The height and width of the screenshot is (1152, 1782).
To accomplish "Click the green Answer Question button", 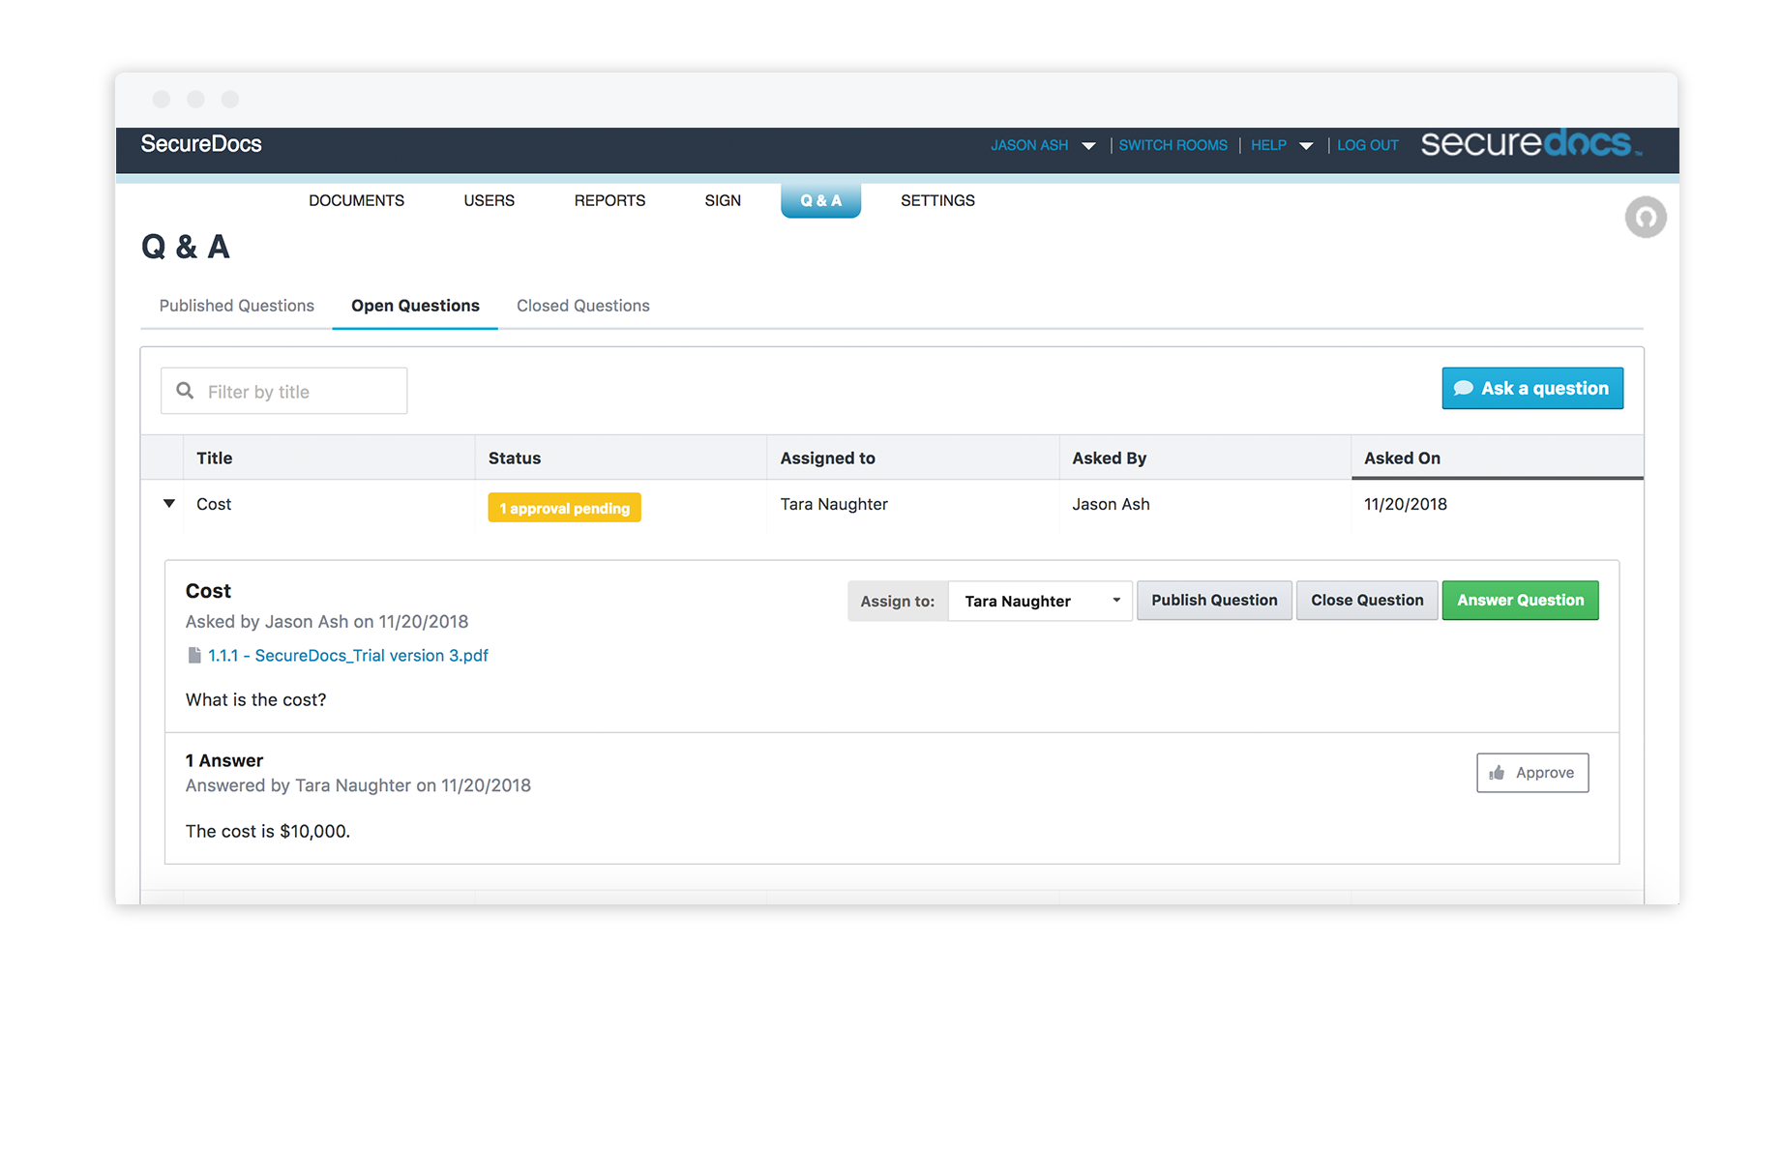I will coord(1520,601).
